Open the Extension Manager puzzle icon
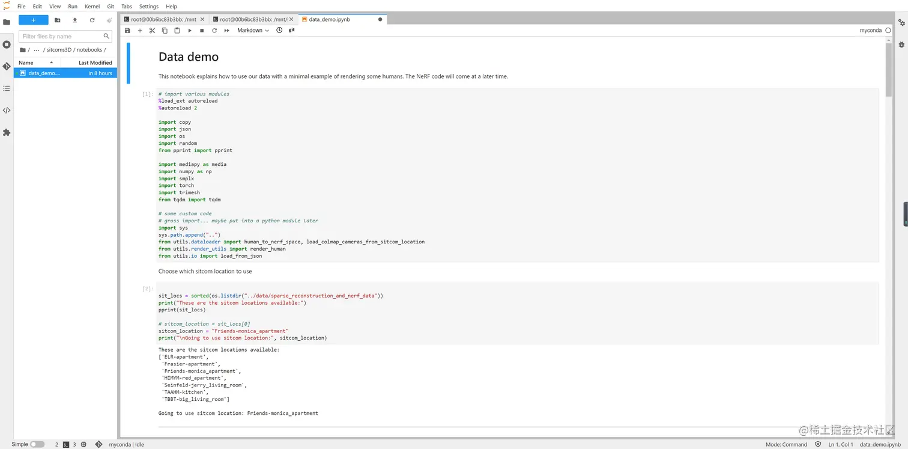The image size is (908, 449). [7, 132]
